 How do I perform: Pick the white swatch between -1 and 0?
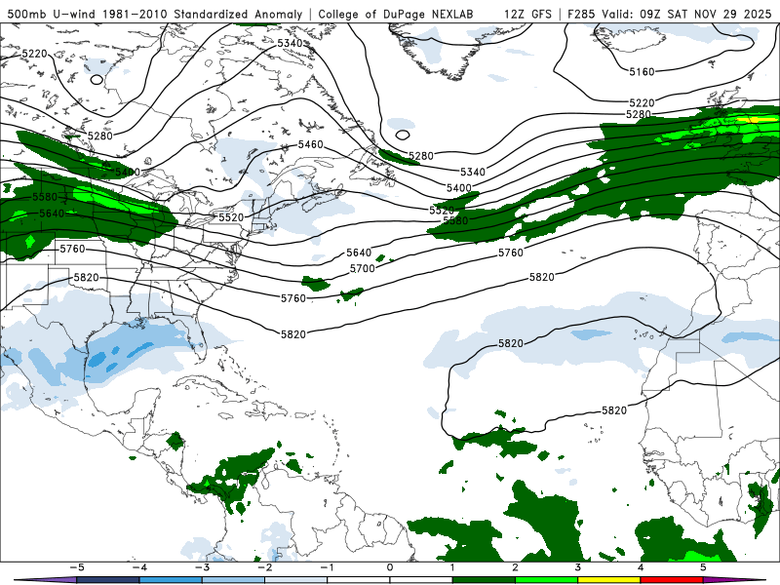coord(359,580)
